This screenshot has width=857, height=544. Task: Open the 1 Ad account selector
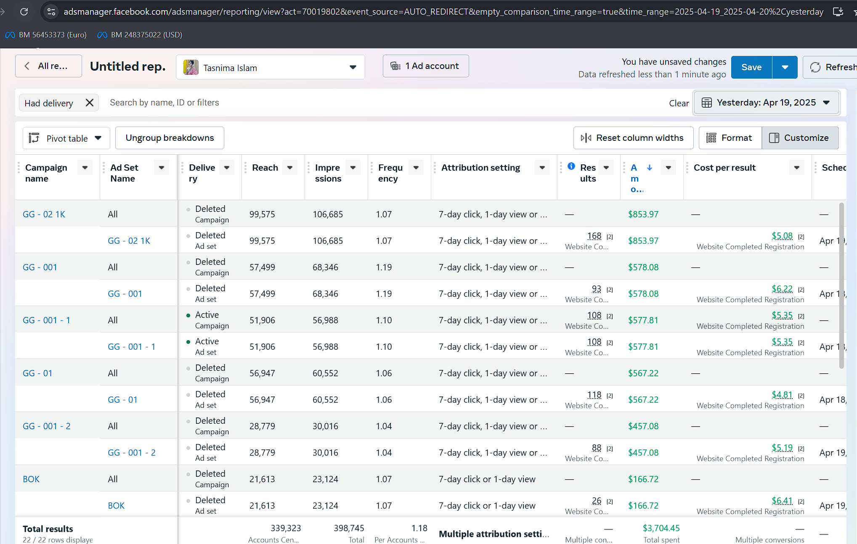425,66
